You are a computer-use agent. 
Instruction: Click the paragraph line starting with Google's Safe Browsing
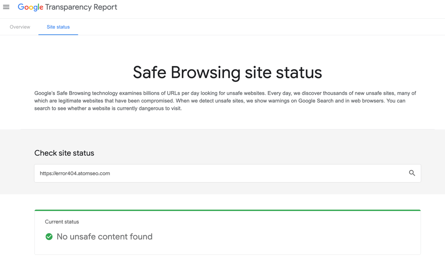(x=225, y=93)
